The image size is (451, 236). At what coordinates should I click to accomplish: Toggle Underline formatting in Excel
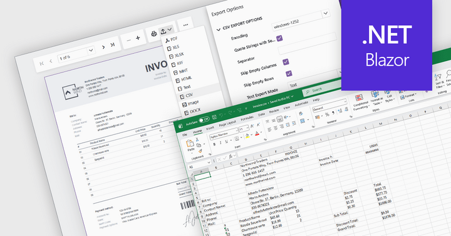(227, 141)
